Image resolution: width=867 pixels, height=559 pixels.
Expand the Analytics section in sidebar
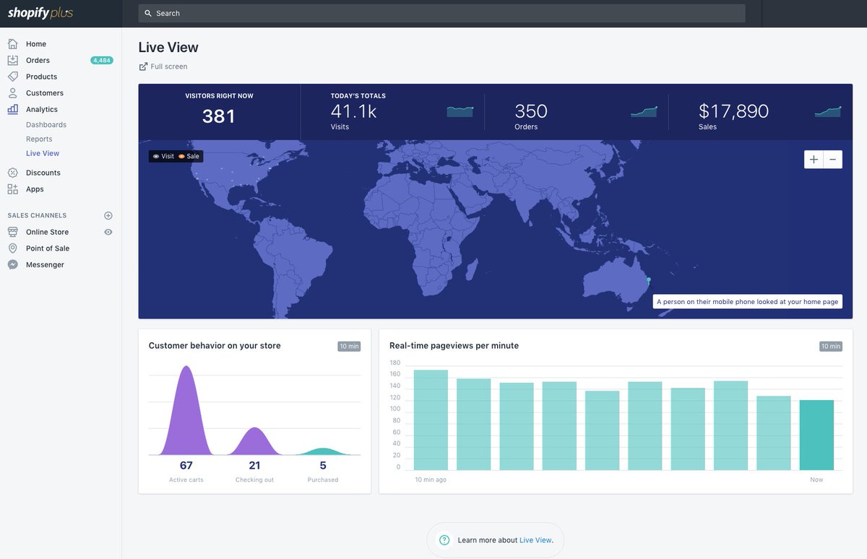coord(41,110)
